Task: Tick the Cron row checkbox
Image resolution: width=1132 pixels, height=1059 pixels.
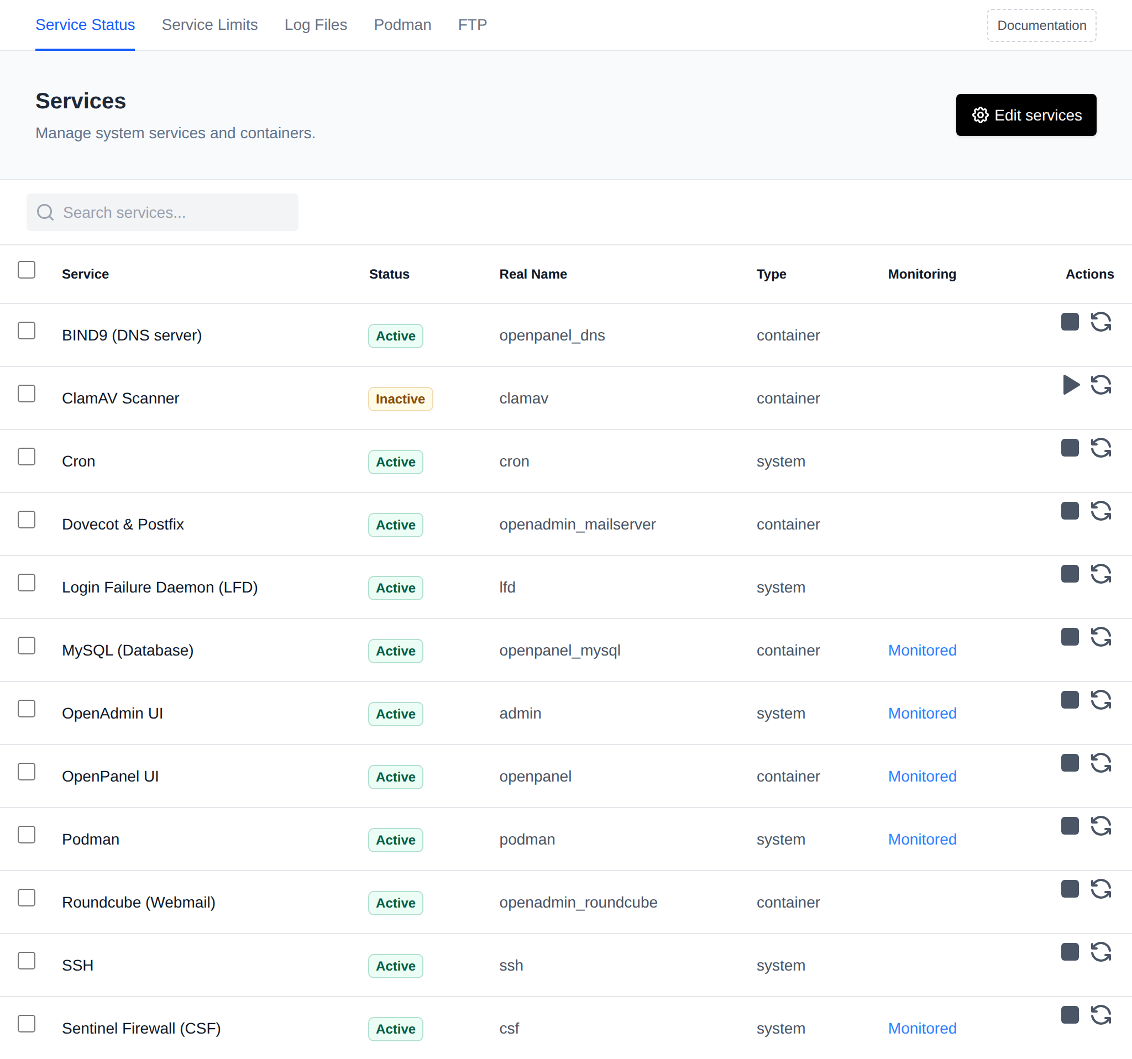Action: click(26, 457)
